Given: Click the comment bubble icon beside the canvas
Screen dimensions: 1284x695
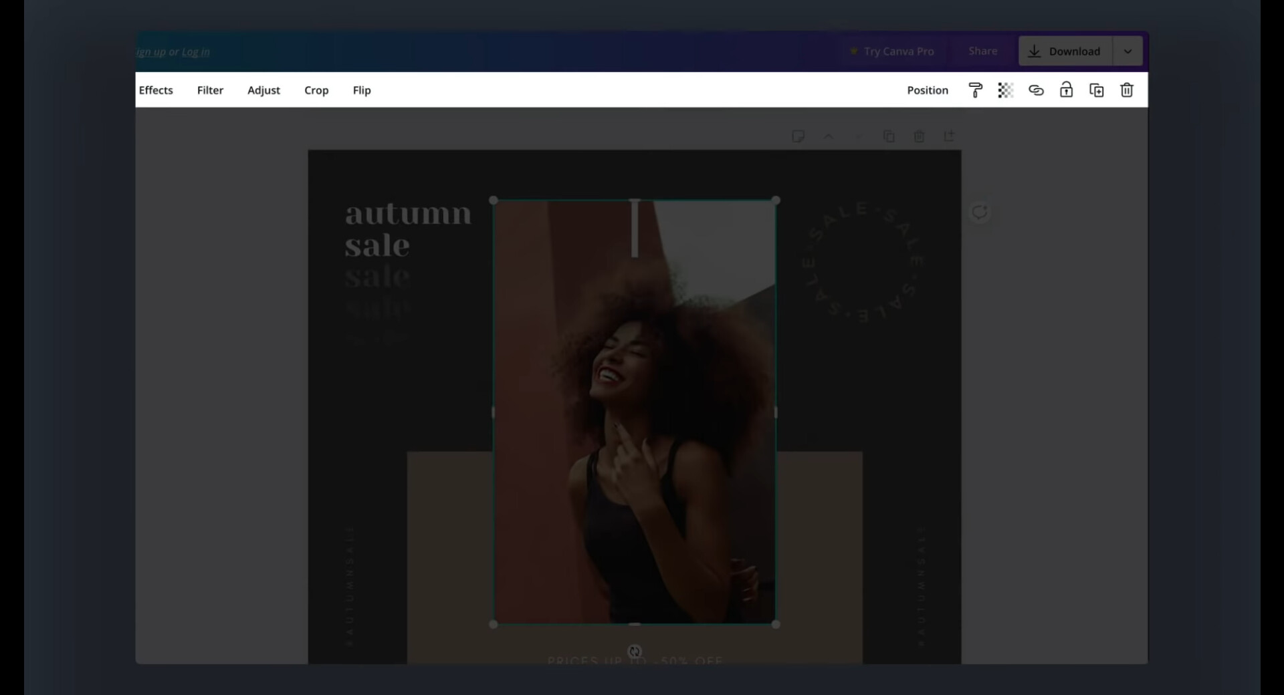Looking at the screenshot, I should point(980,213).
